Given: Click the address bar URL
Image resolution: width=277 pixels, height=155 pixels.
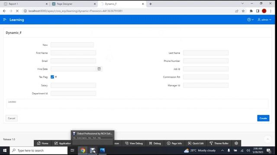Looking at the screenshot, I should tap(75, 11).
